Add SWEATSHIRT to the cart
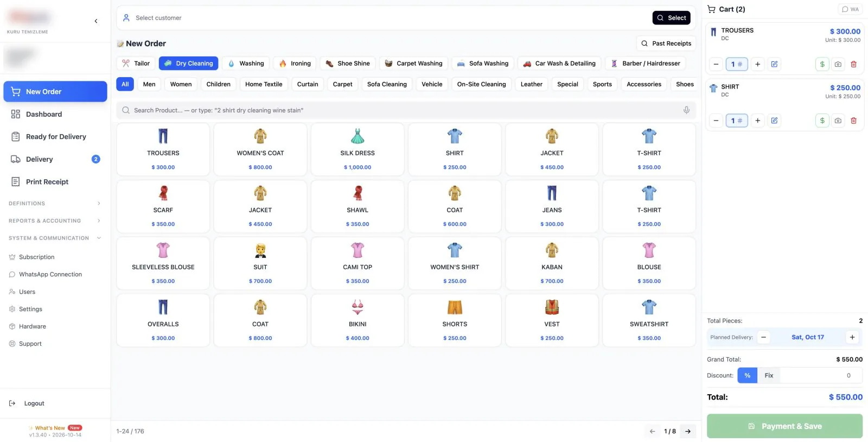 pyautogui.click(x=649, y=320)
